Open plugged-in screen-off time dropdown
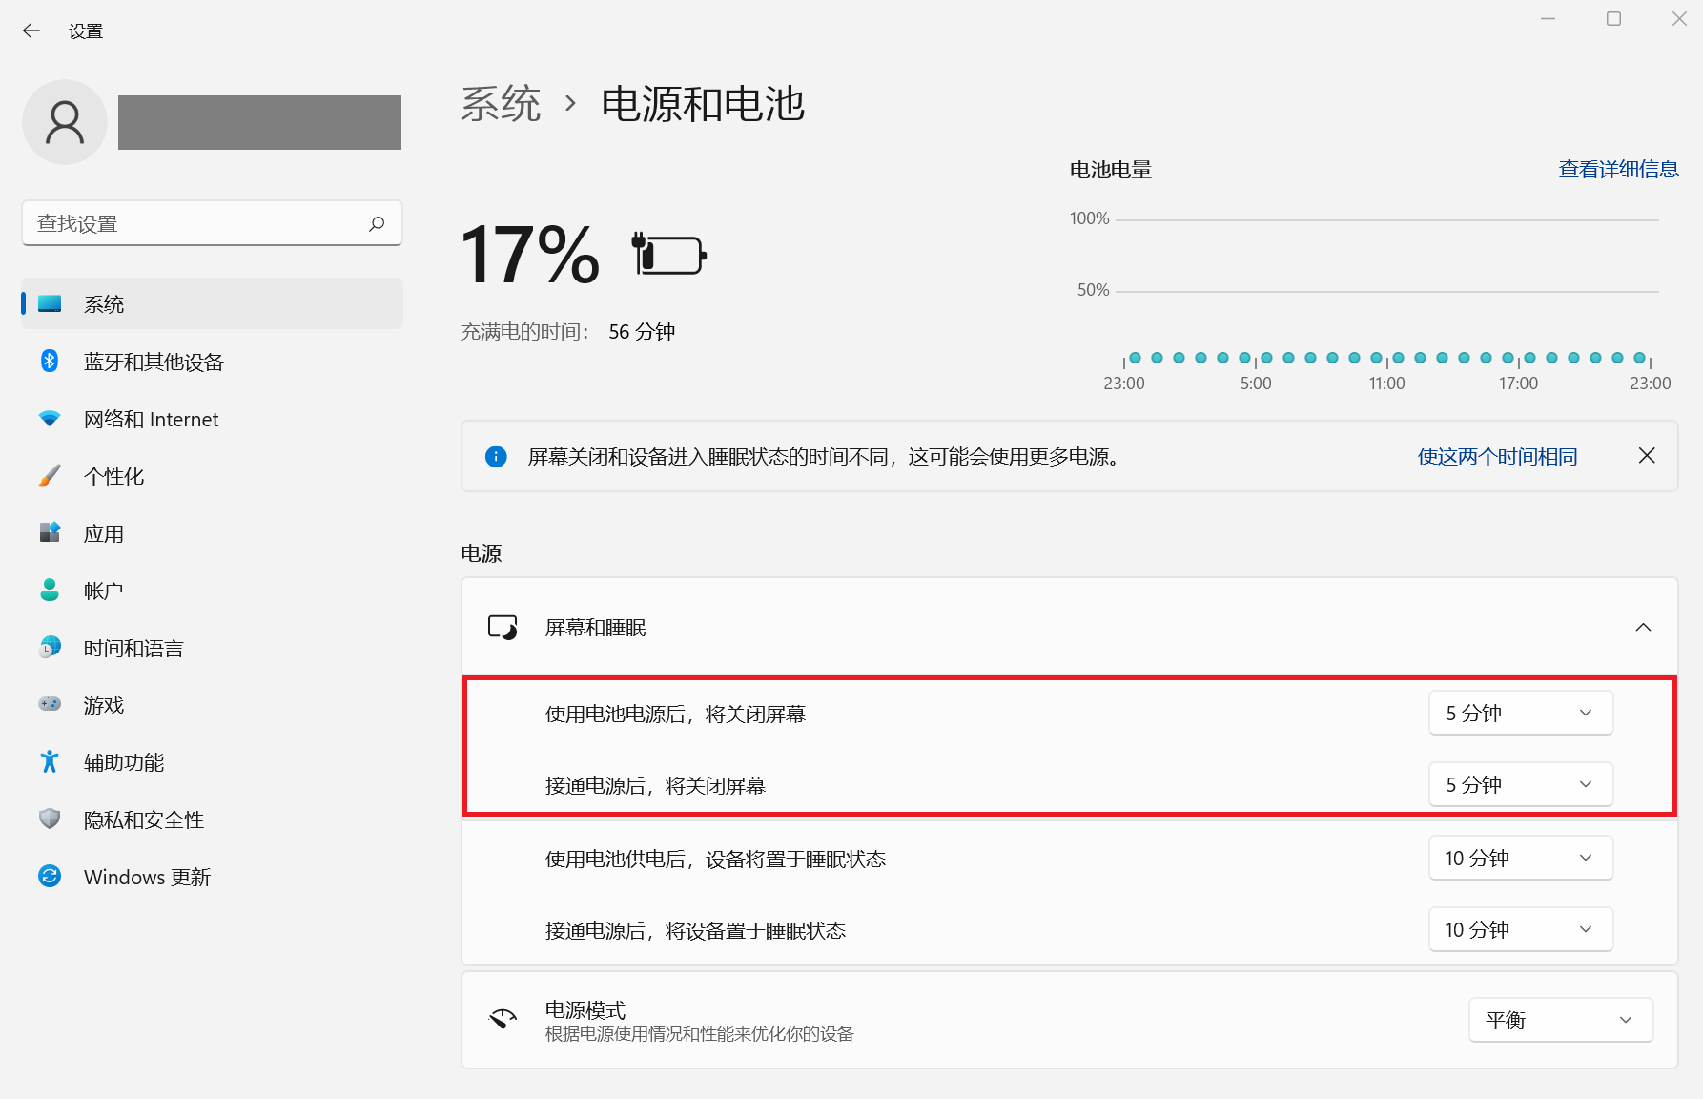This screenshot has width=1703, height=1099. pyautogui.click(x=1520, y=784)
